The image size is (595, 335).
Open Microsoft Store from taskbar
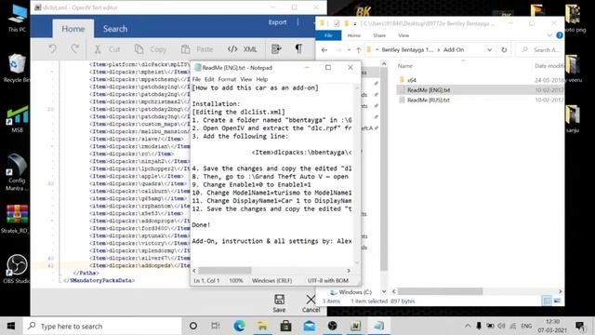click(285, 326)
